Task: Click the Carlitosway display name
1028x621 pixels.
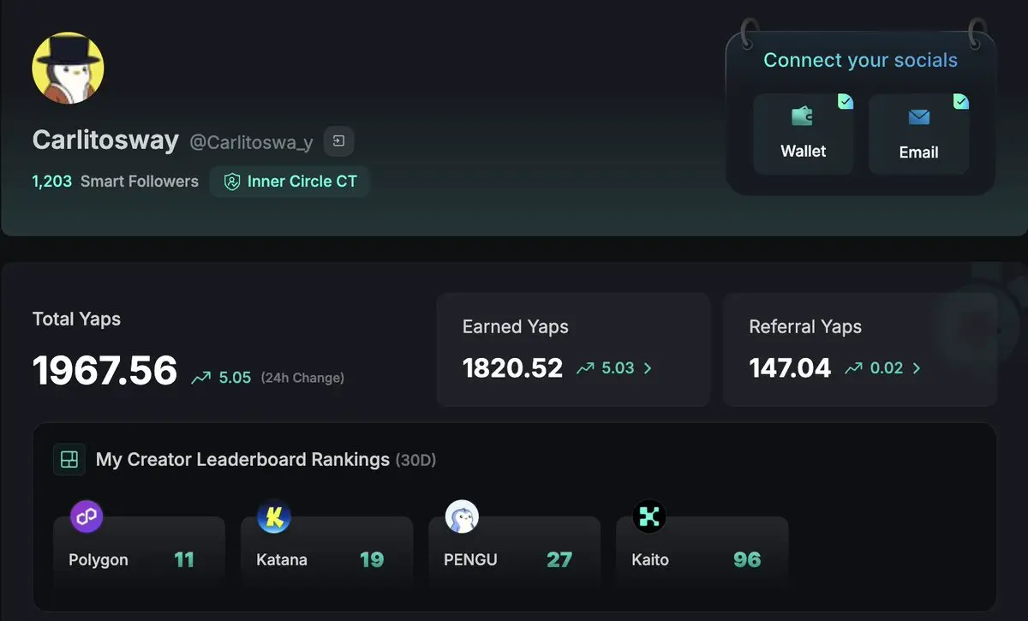Action: click(105, 140)
